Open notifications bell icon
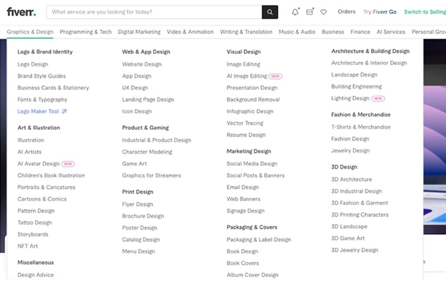 coord(296,12)
